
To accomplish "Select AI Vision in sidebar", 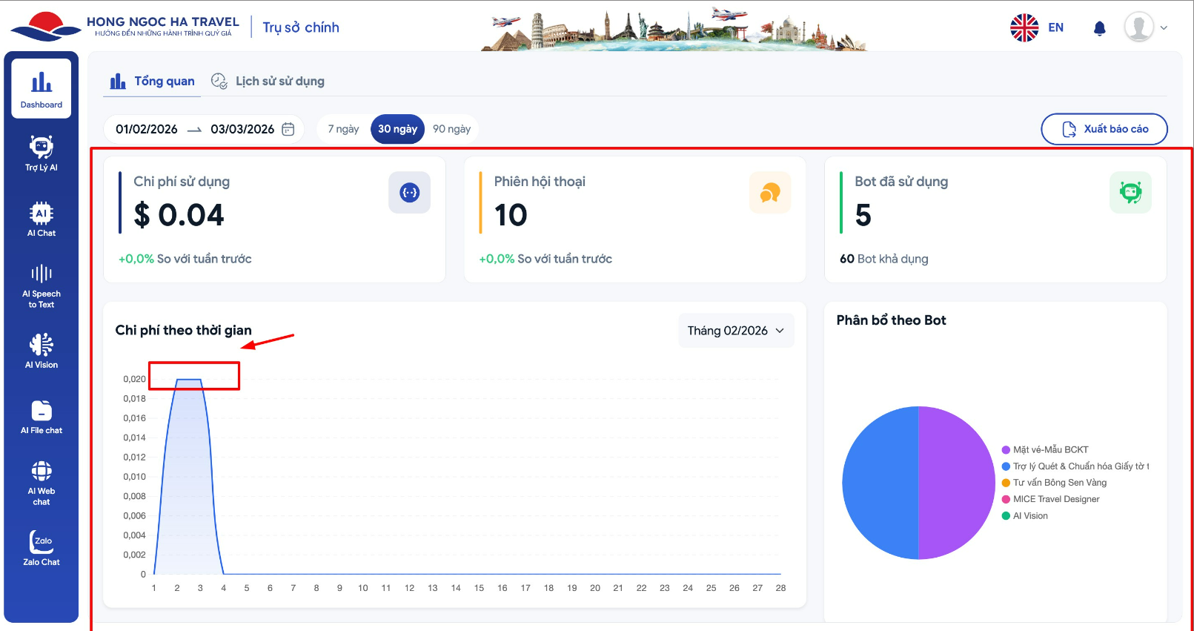I will click(42, 351).
